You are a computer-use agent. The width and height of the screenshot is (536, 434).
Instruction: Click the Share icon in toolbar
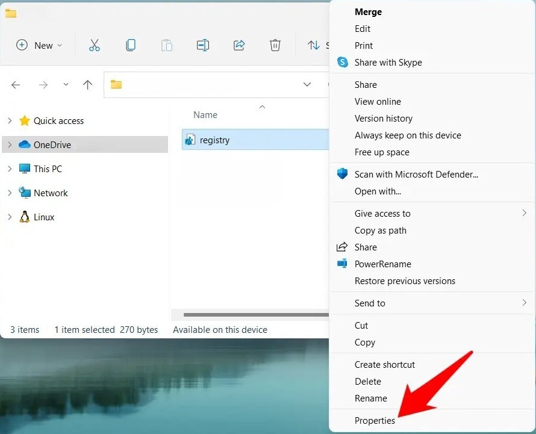pos(239,45)
